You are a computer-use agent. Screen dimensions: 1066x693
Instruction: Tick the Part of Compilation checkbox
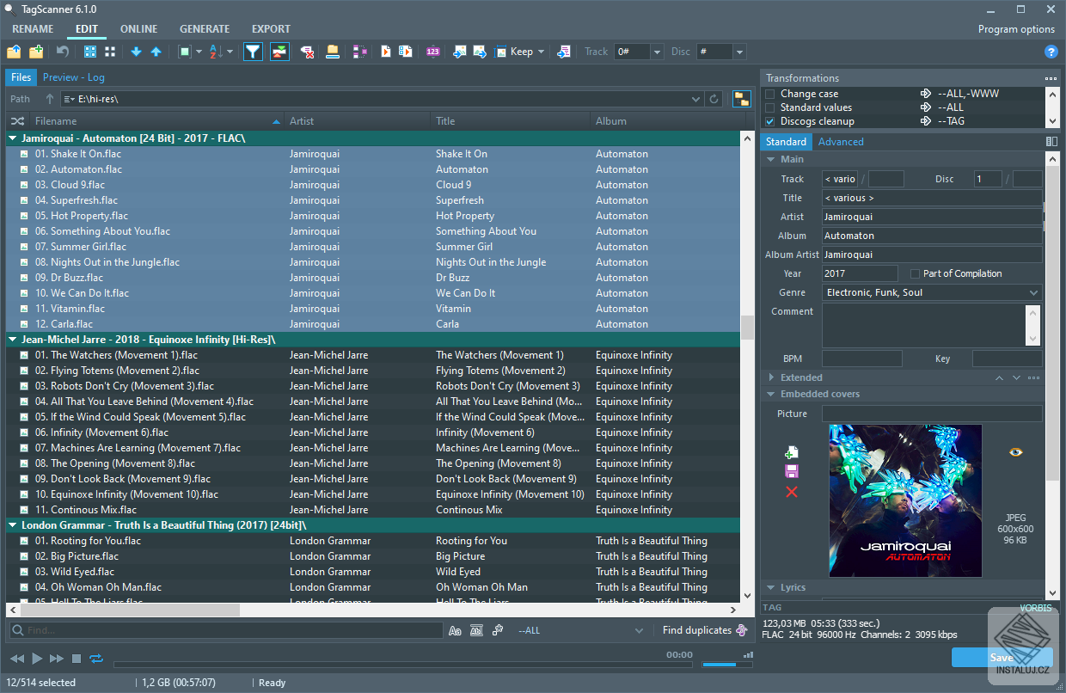[916, 273]
